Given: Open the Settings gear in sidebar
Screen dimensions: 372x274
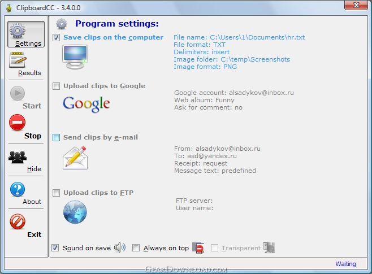Looking at the screenshot, I should (x=18, y=31).
